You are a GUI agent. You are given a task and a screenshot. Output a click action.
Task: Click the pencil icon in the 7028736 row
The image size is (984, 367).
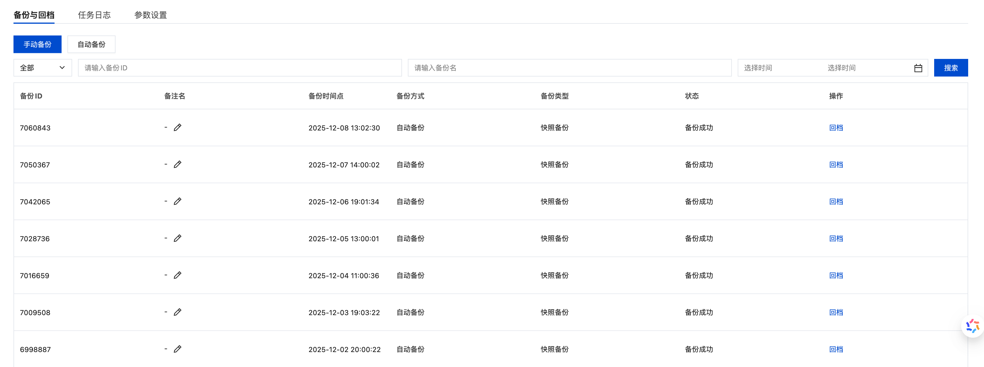pos(177,238)
